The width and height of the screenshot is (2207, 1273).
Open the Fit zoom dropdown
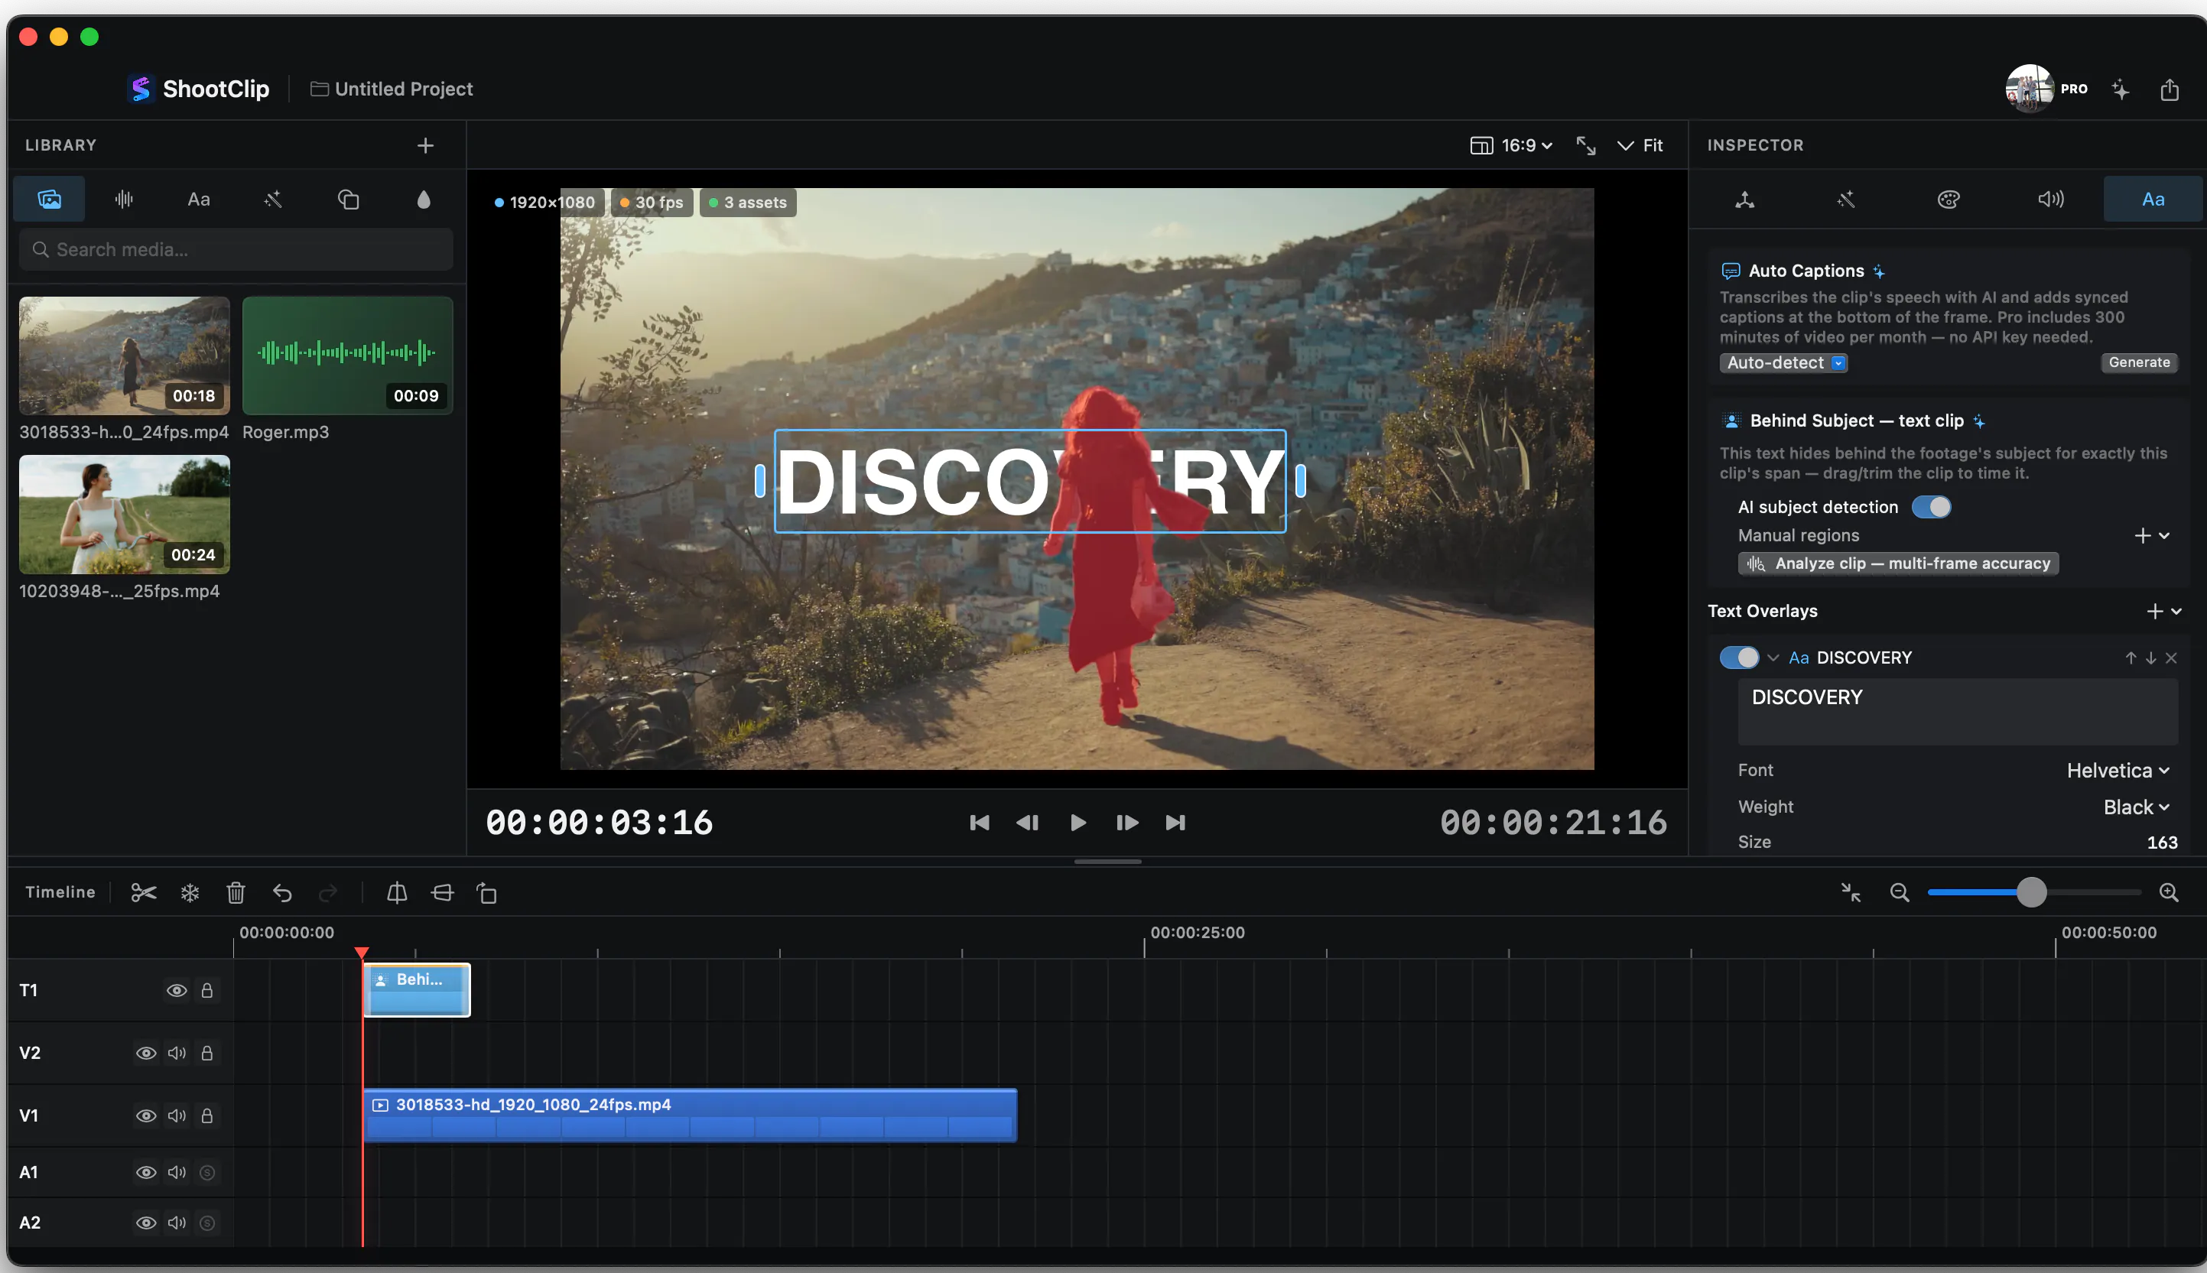[x=1640, y=145]
